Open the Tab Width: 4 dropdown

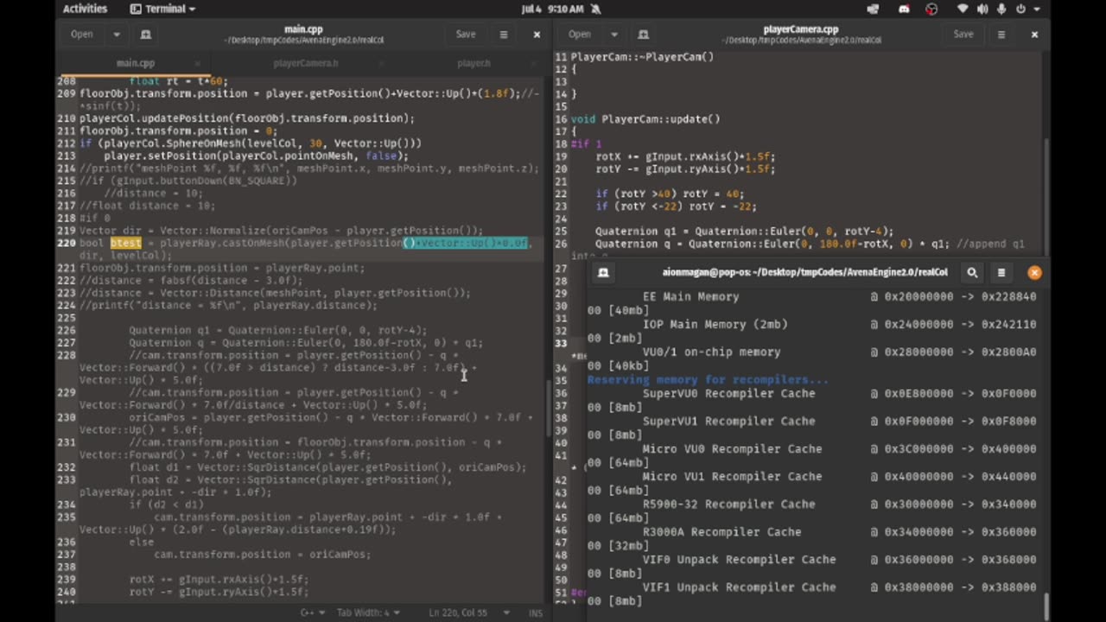point(367,612)
